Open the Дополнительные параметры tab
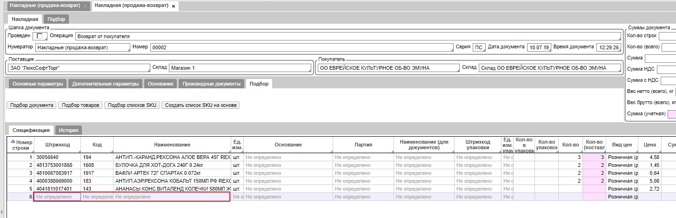 (x=105, y=84)
